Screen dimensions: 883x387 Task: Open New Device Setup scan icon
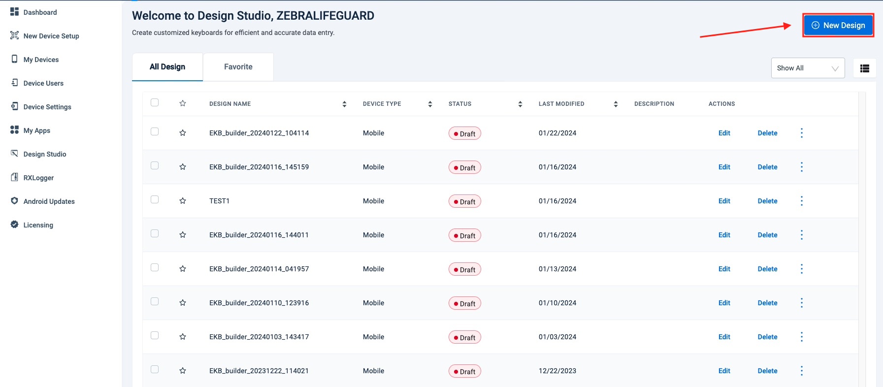point(15,35)
